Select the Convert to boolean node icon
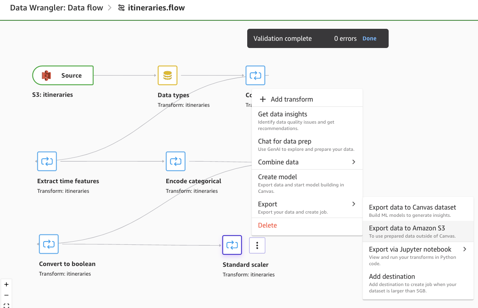The height and width of the screenshot is (308, 478). (x=49, y=244)
